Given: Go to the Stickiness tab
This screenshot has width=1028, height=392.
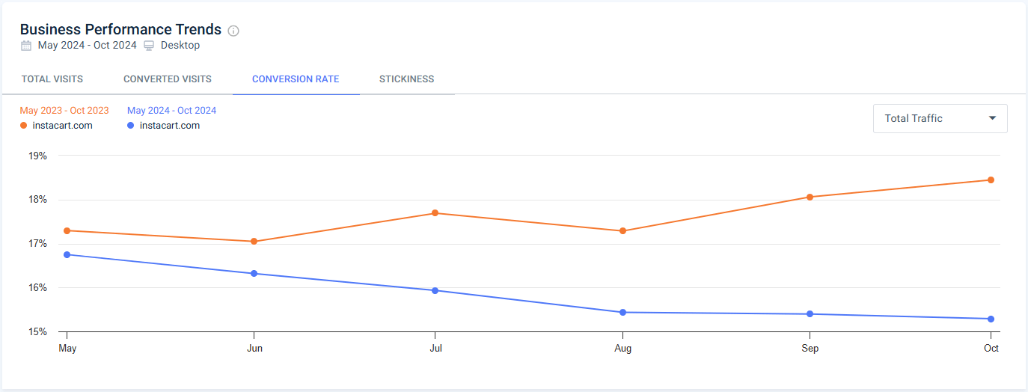Looking at the screenshot, I should click(406, 79).
